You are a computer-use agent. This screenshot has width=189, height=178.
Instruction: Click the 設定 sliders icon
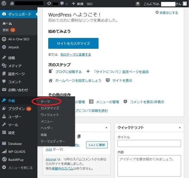coord(4,133)
